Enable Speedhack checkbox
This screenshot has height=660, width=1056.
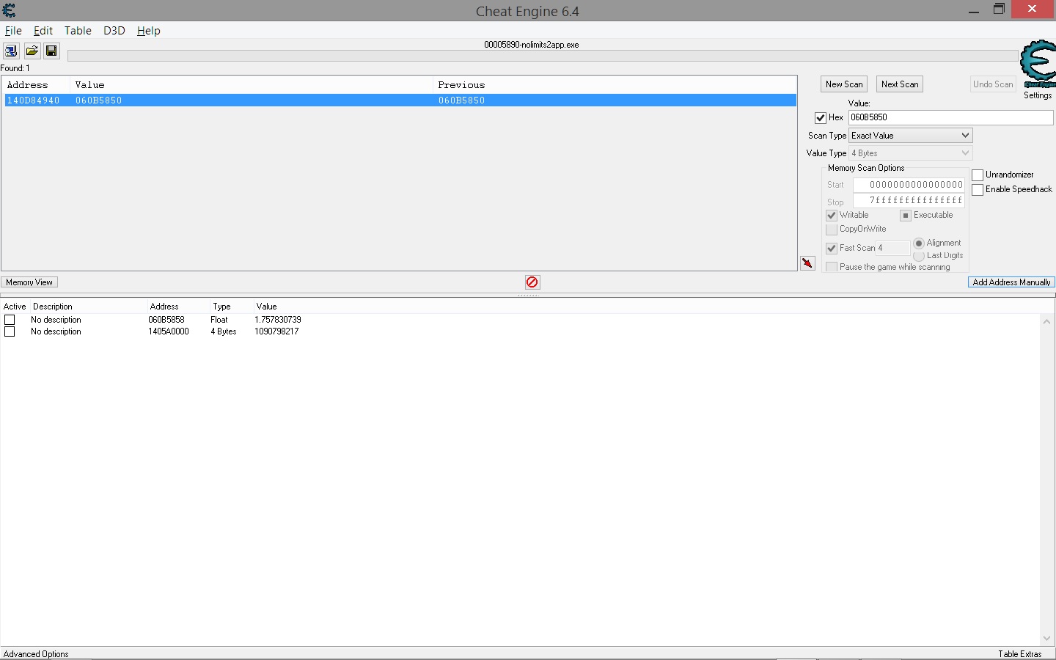tap(978, 190)
